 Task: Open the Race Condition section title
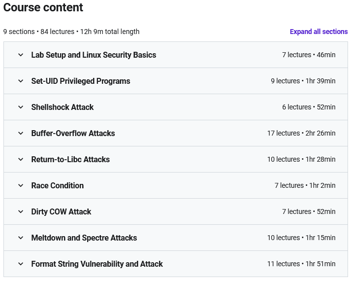(x=58, y=185)
